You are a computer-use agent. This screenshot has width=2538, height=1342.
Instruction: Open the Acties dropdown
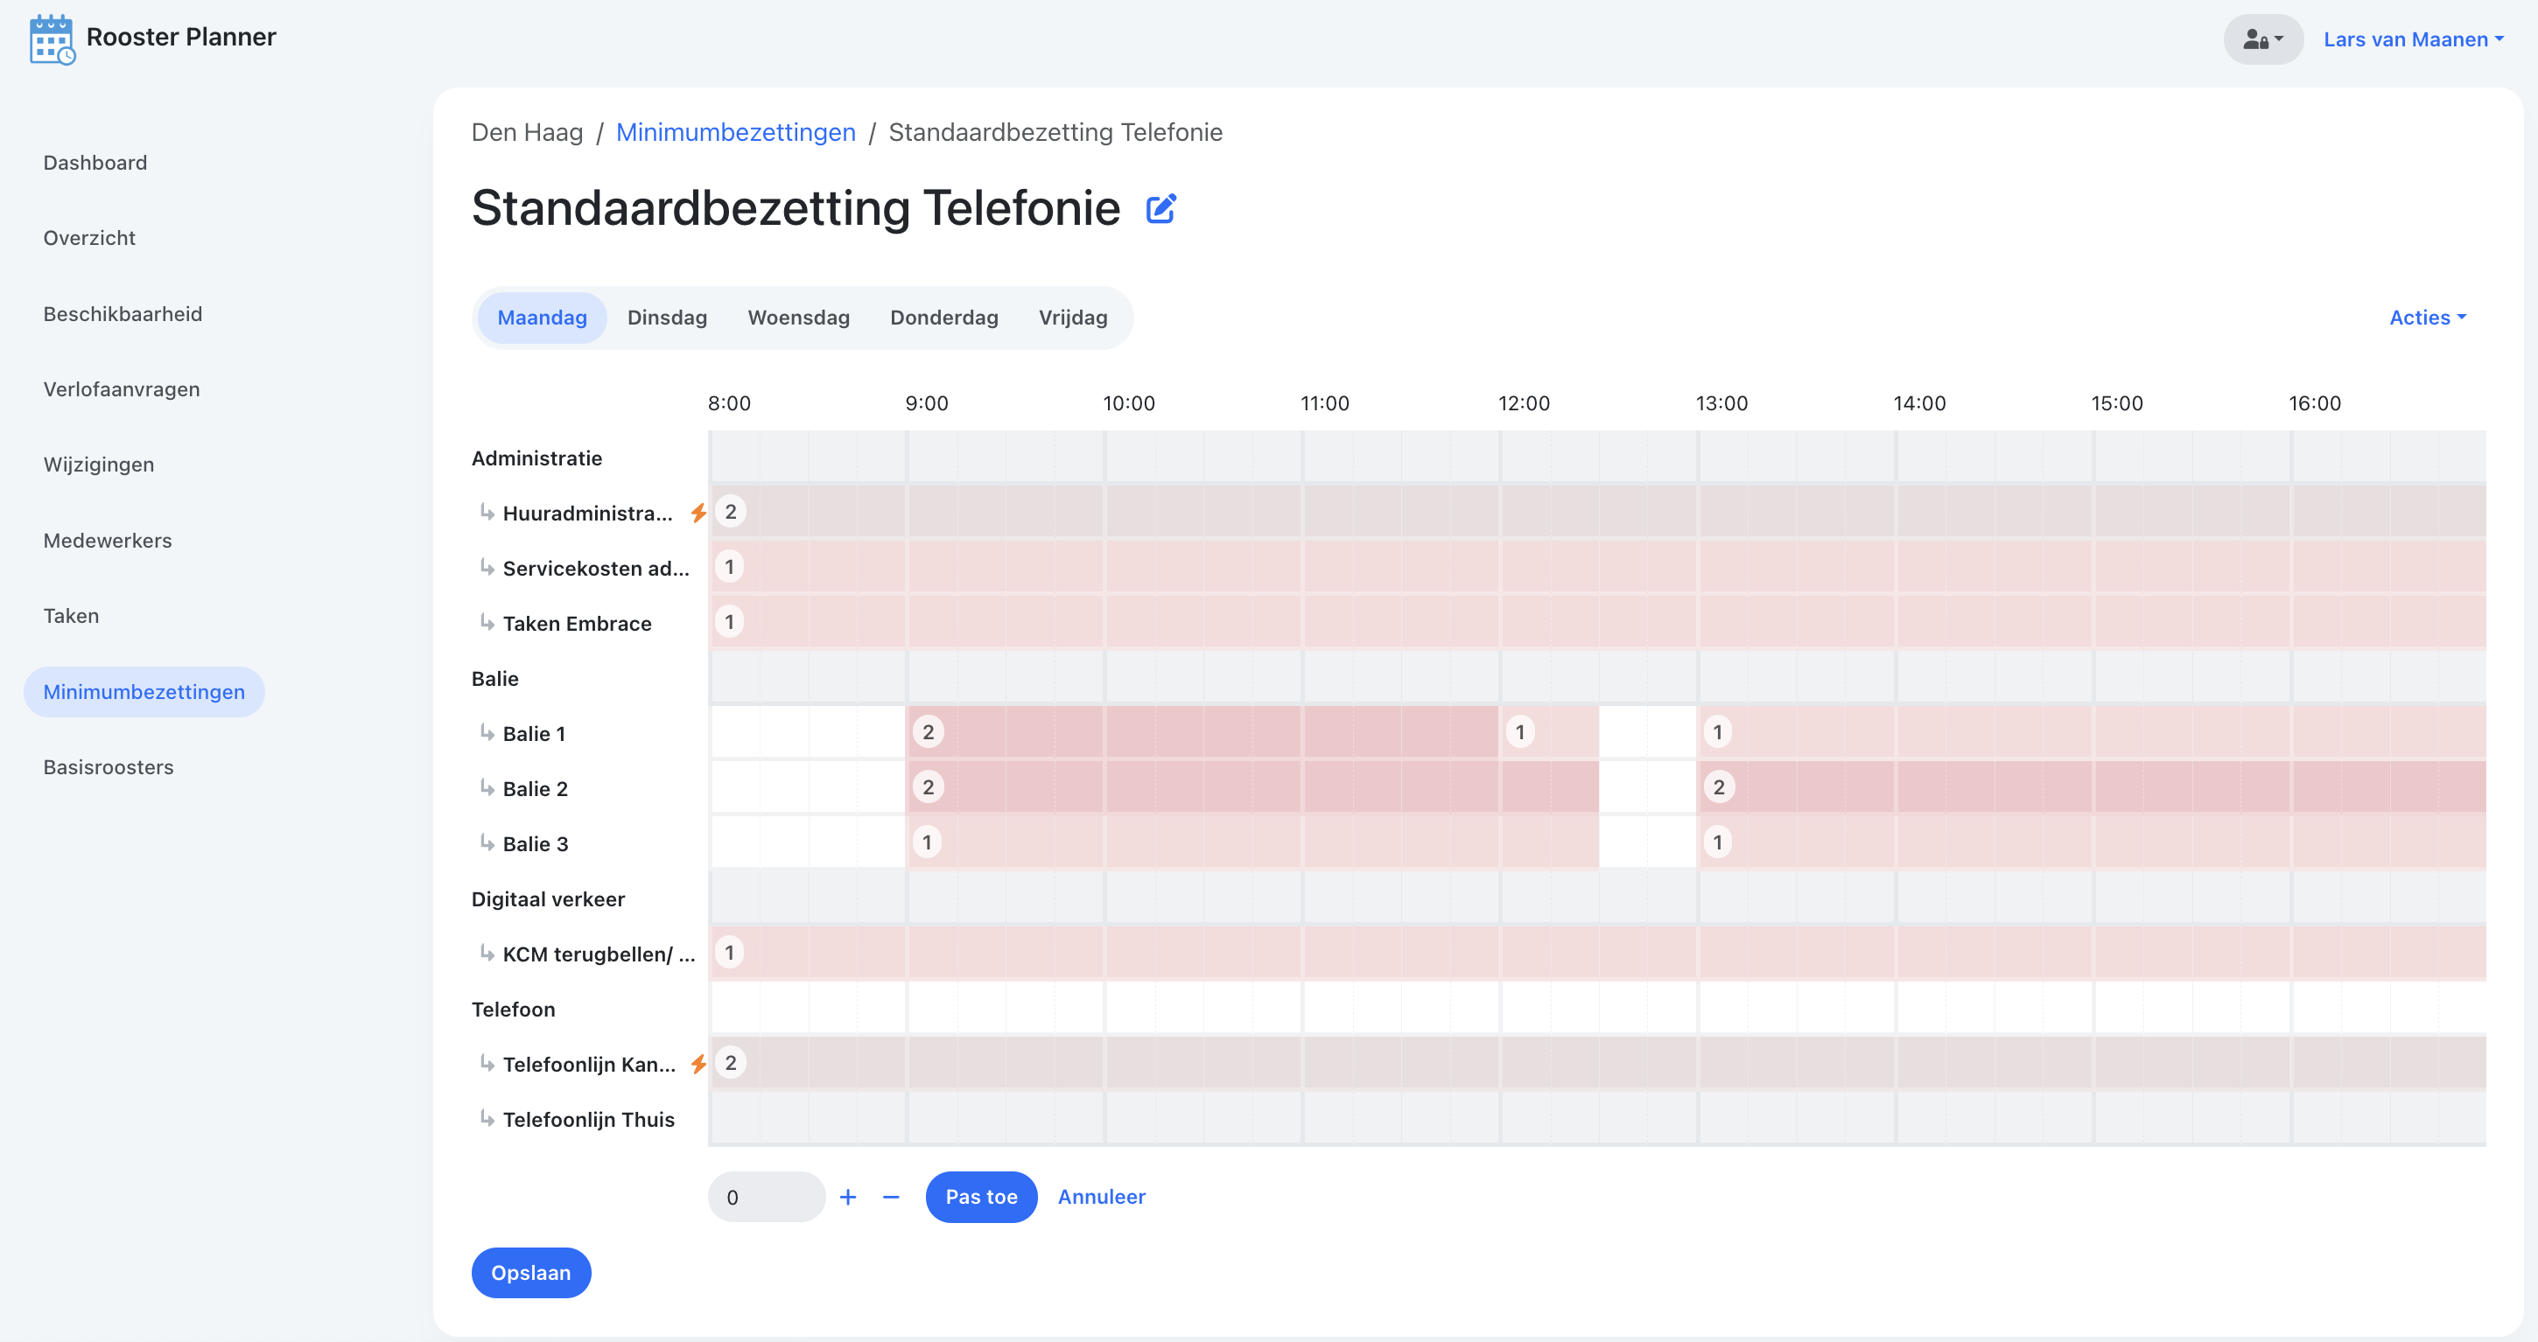click(2426, 317)
